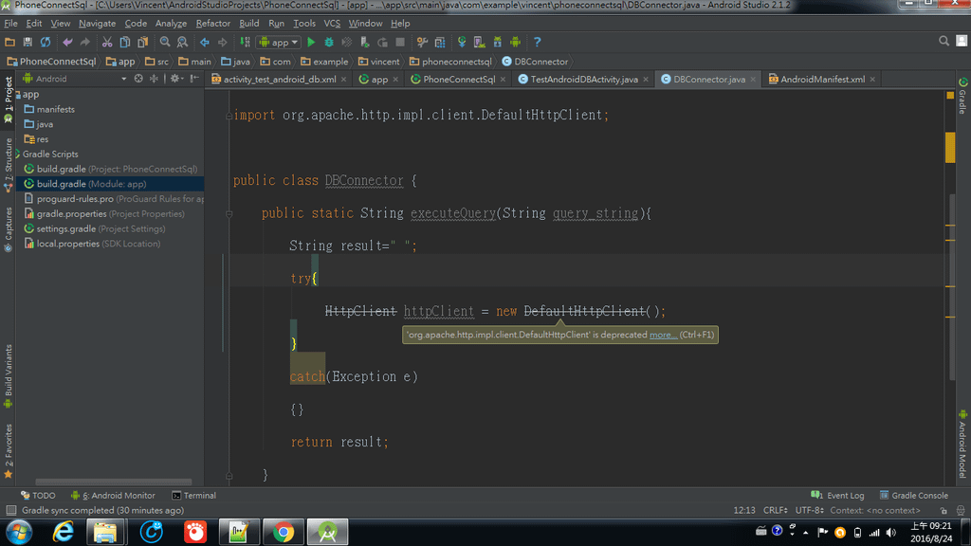This screenshot has height=546, width=971.
Task: Switch to TestAndroidDBActivity.java tab
Action: coord(583,80)
